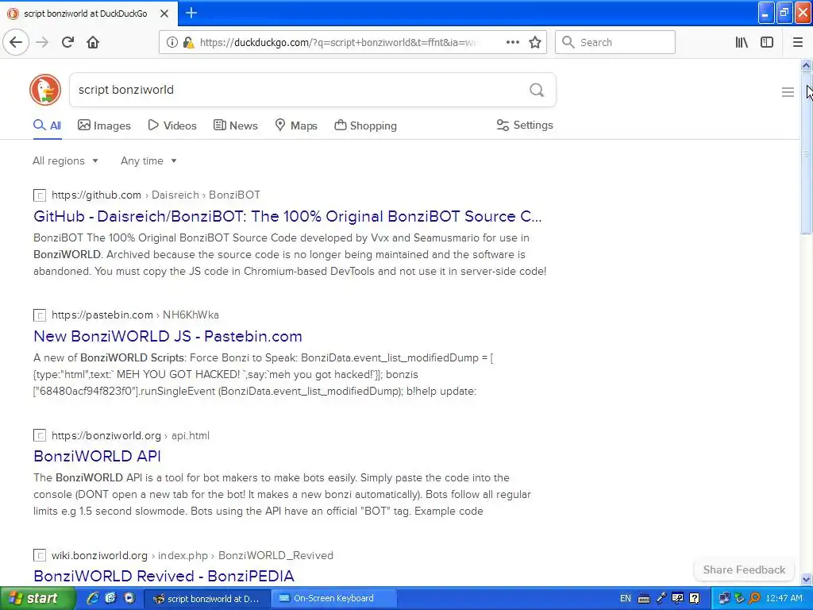Viewport: 813px width, 610px height.
Task: Open the Firefox hamburger menu
Action: (x=798, y=42)
